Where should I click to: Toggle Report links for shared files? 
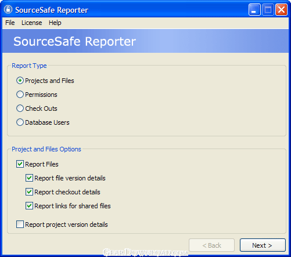pyautogui.click(x=29, y=206)
